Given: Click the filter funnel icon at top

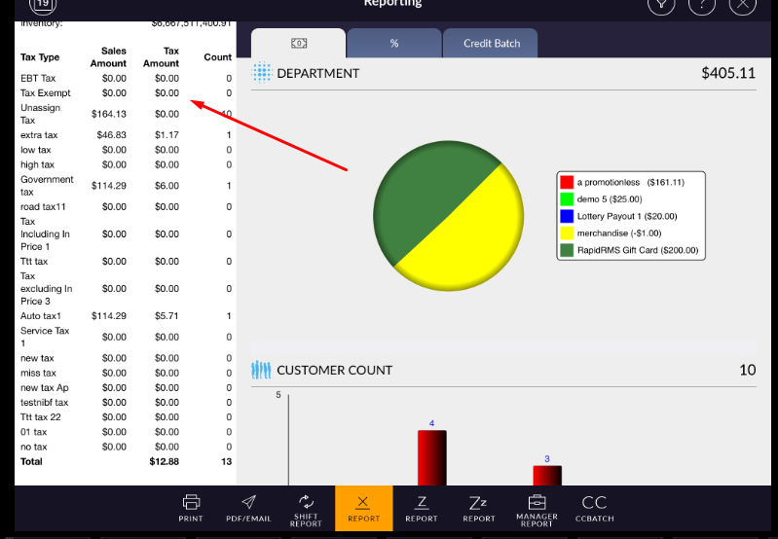Looking at the screenshot, I should click(661, 4).
